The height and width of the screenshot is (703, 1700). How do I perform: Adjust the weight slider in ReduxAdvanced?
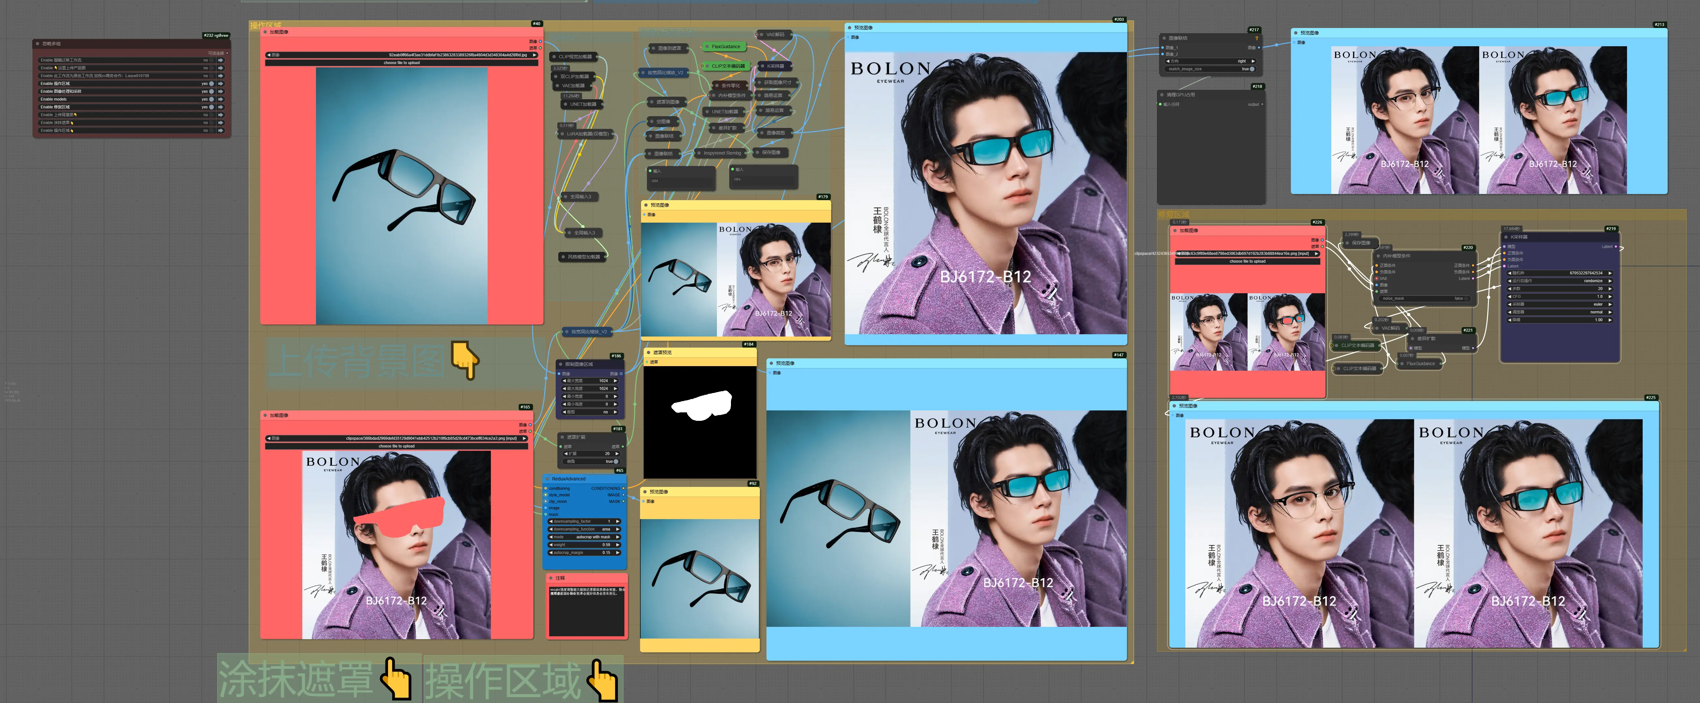[584, 545]
